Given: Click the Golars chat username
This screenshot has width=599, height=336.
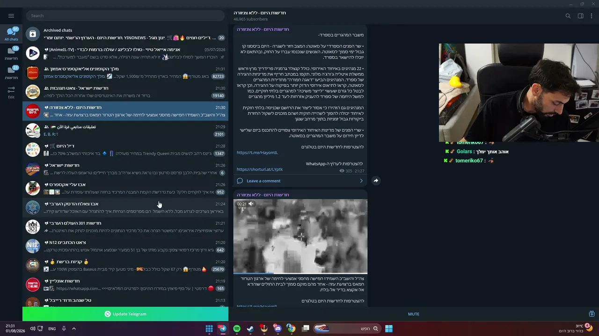Looking at the screenshot, I should tap(464, 152).
